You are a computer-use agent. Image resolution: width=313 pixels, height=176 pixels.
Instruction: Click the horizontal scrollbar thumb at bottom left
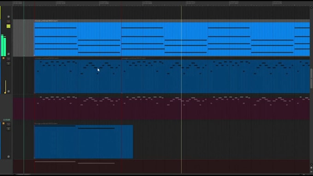click(23, 175)
